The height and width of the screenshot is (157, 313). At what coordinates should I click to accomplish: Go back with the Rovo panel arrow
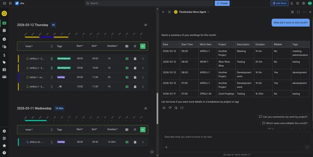[x=163, y=12]
